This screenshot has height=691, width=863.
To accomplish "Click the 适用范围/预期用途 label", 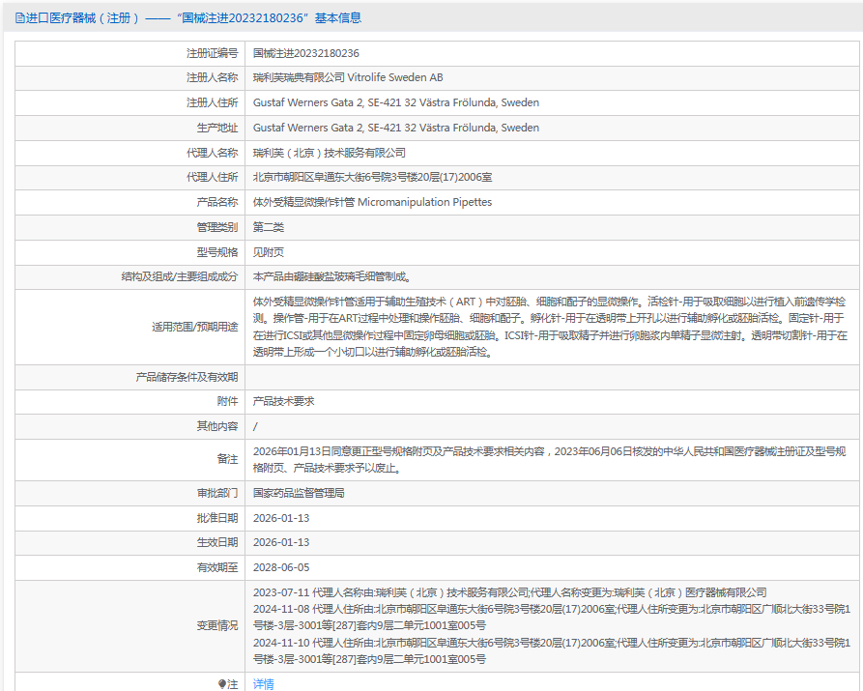I will click(195, 327).
